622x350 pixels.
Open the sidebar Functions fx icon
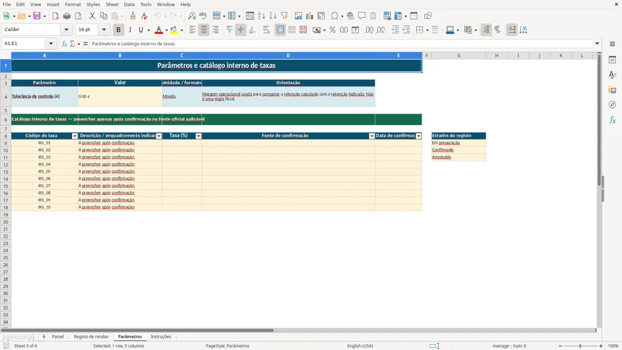tap(612, 120)
